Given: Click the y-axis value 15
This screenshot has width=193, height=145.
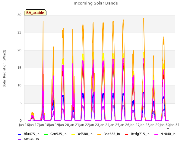Looking at the screenshot, I should [19, 68].
